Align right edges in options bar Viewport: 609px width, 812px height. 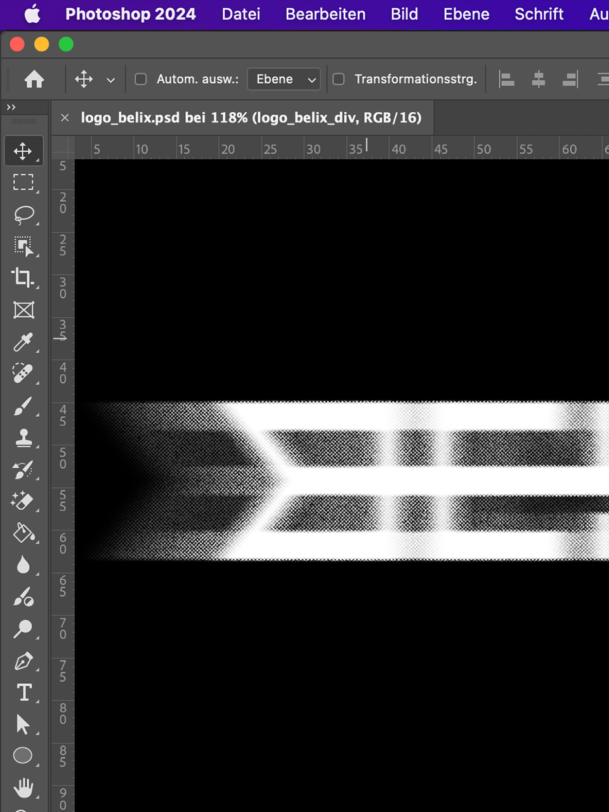[x=570, y=79]
